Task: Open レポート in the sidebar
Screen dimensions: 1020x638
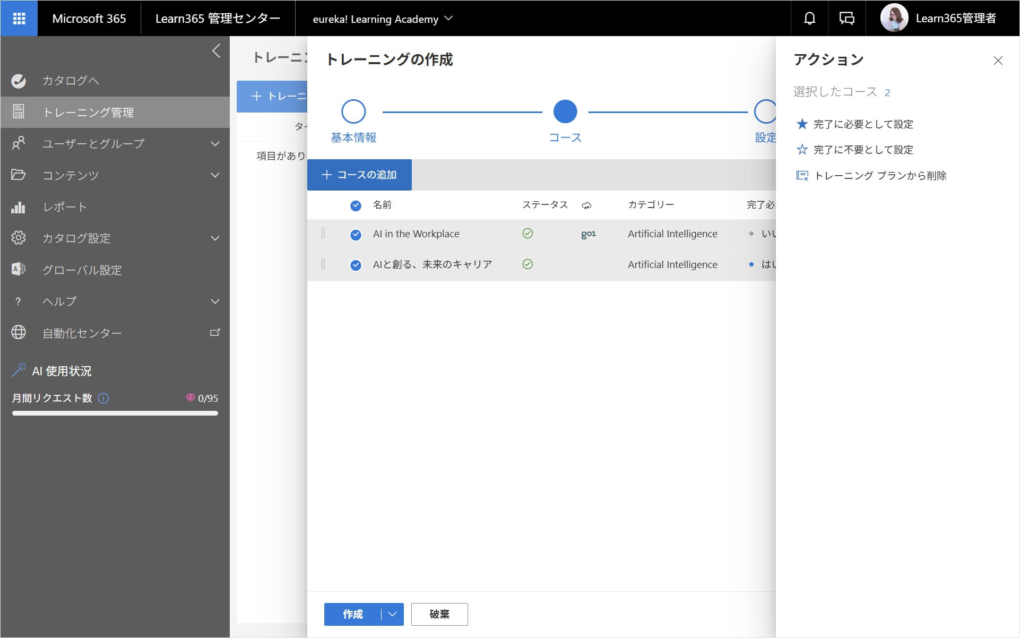Action: [115, 206]
